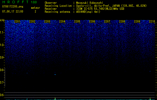The width and height of the screenshot is (157, 100).
Task: Click the Observer label
Action: click(x=51, y=3)
